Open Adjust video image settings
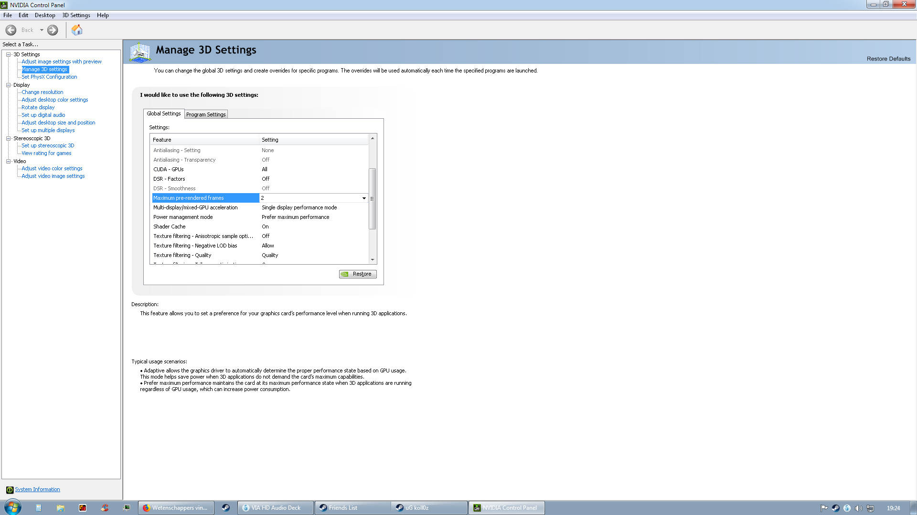917x515 pixels. tap(53, 176)
